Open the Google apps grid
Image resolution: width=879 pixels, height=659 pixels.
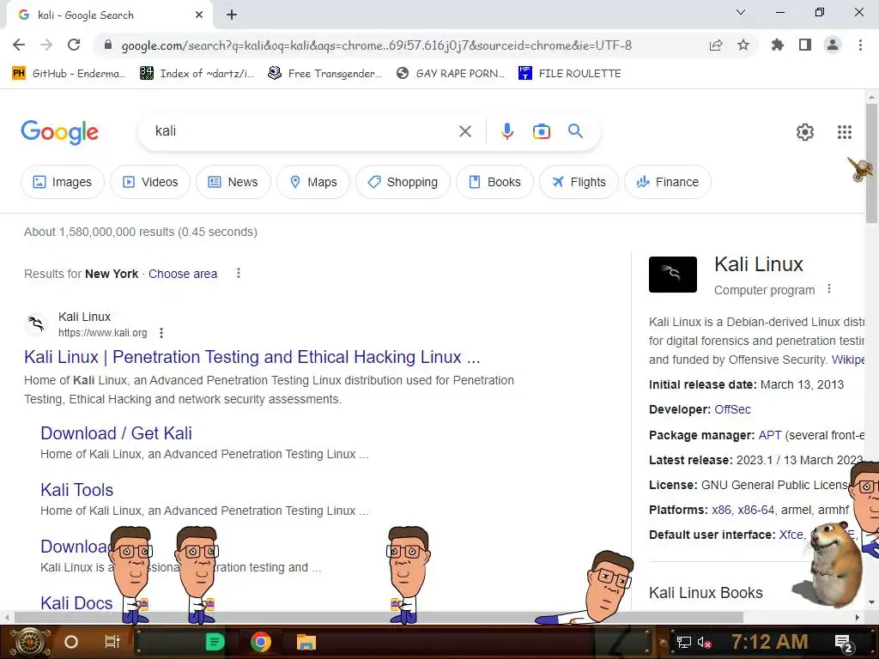[x=845, y=131]
